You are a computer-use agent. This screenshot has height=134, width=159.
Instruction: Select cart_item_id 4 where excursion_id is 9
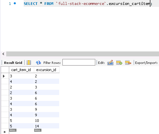pos(21,115)
